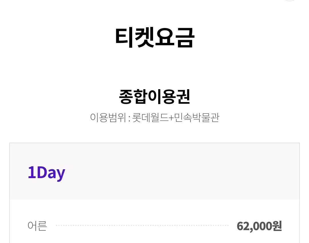Click the 롯데월드+민속박물관 text
Viewport: 309px width, 243px height.
(176, 117)
